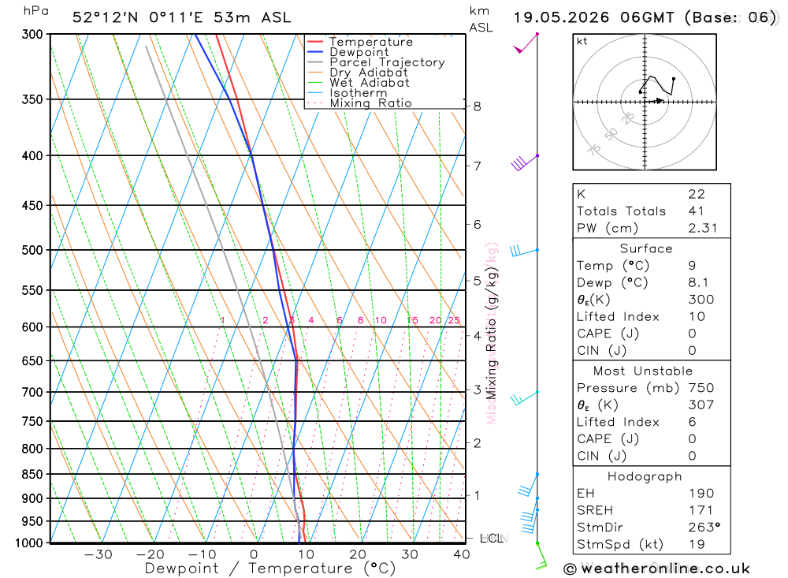Image resolution: width=788 pixels, height=578 pixels.
Task: Click the 0 temperature axis label
Action: pyautogui.click(x=254, y=555)
